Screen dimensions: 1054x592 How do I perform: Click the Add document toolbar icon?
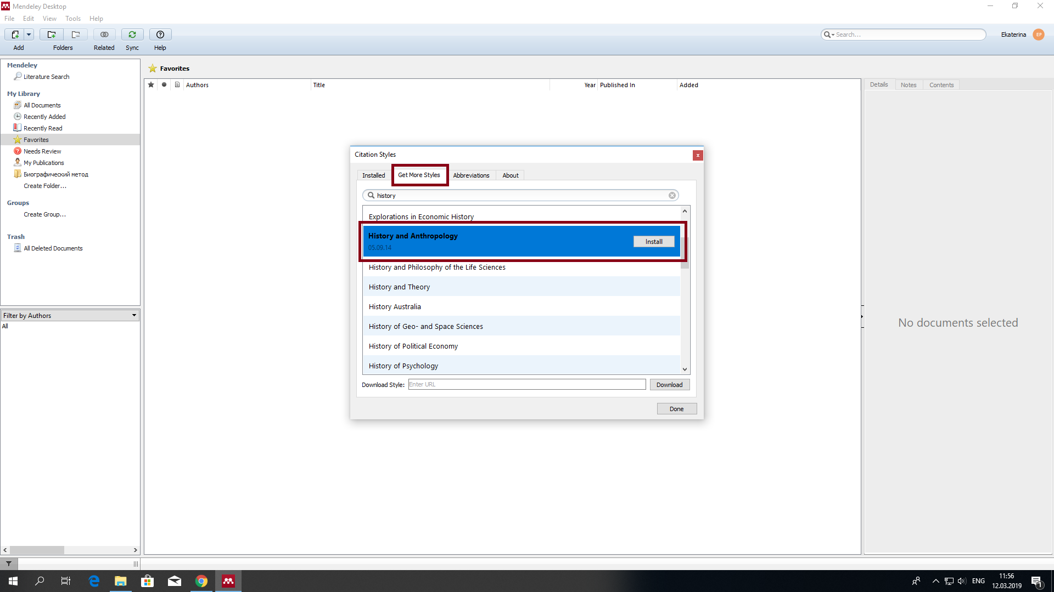pos(15,35)
